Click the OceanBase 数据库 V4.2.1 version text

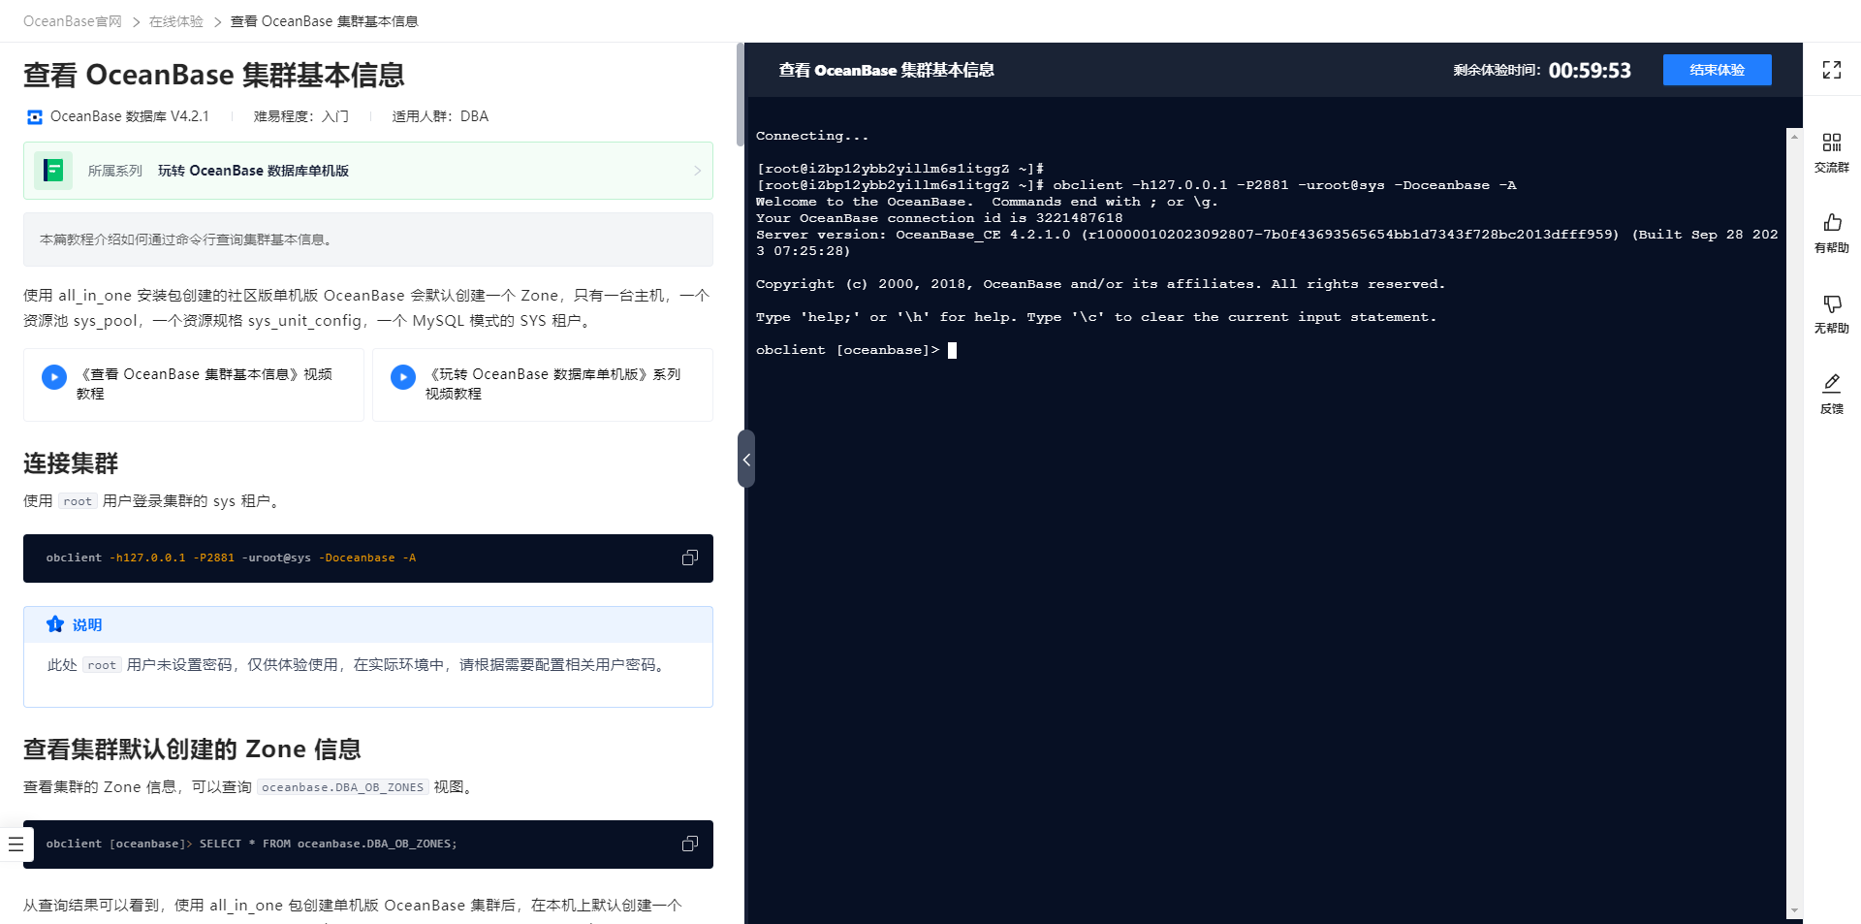click(x=129, y=116)
